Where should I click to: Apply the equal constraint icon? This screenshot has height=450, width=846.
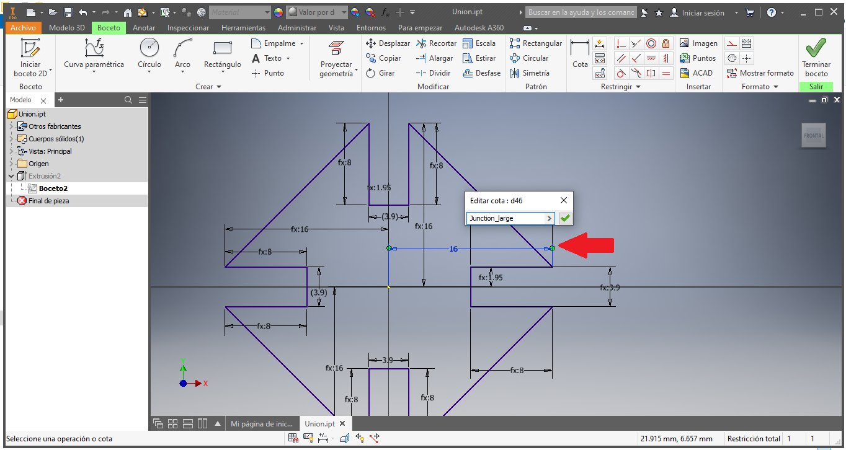click(666, 73)
